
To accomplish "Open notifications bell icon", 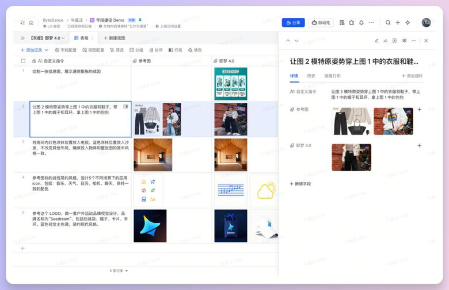I will [x=362, y=22].
